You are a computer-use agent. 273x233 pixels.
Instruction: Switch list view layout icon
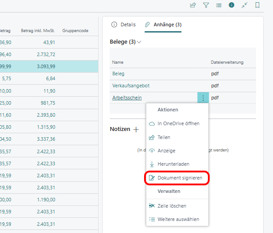(219, 5)
